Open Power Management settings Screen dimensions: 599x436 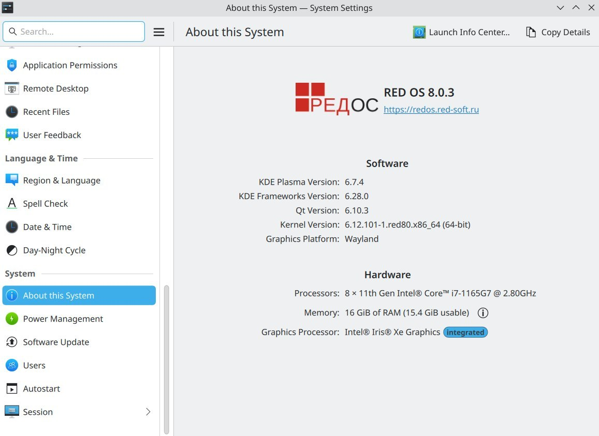(79, 319)
